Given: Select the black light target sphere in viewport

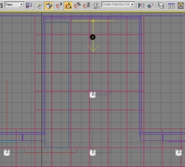Looking at the screenshot, I should click(x=92, y=37).
